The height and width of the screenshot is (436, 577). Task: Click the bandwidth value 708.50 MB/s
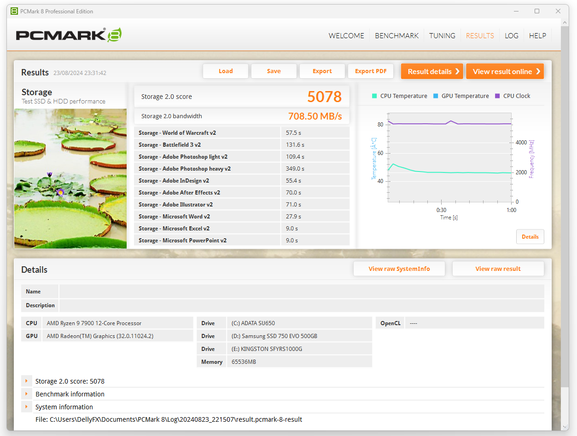[315, 116]
